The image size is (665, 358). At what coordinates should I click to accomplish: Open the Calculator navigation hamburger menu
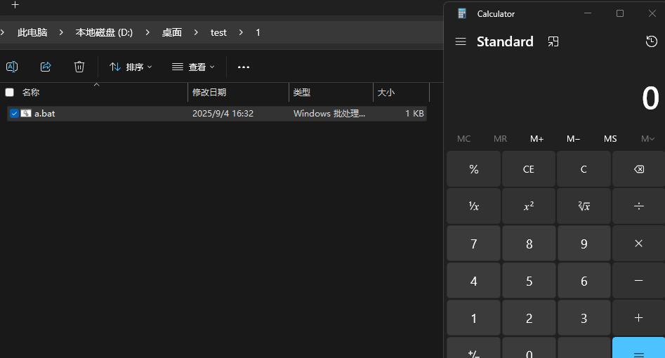[x=461, y=42]
